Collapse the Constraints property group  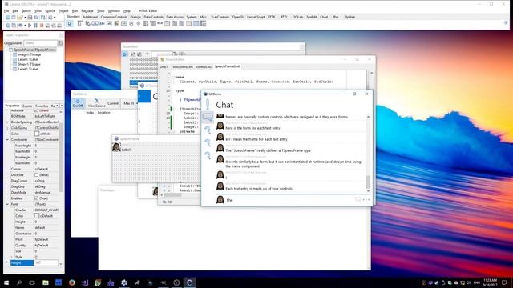[x=8, y=140]
